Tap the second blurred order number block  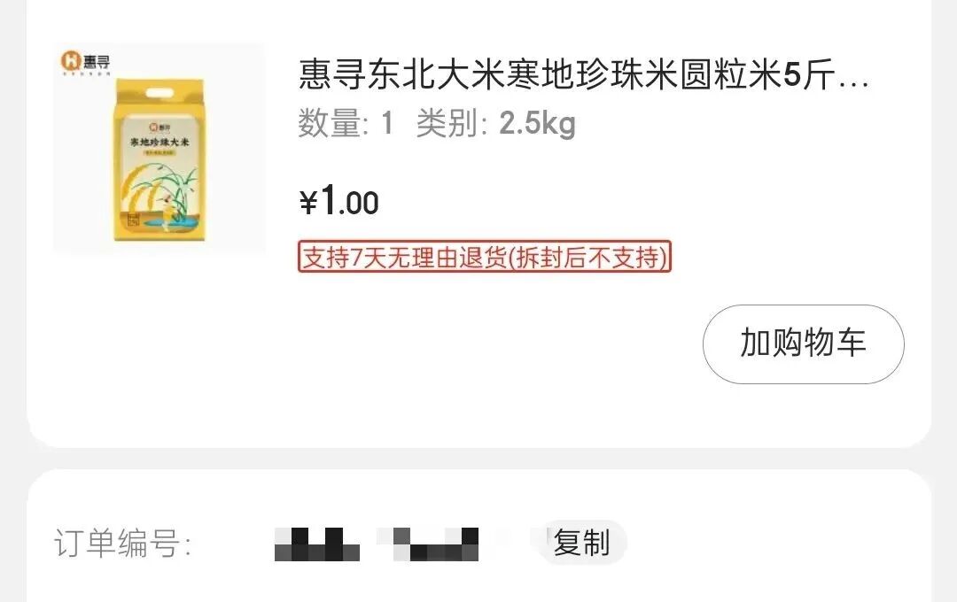pos(428,544)
